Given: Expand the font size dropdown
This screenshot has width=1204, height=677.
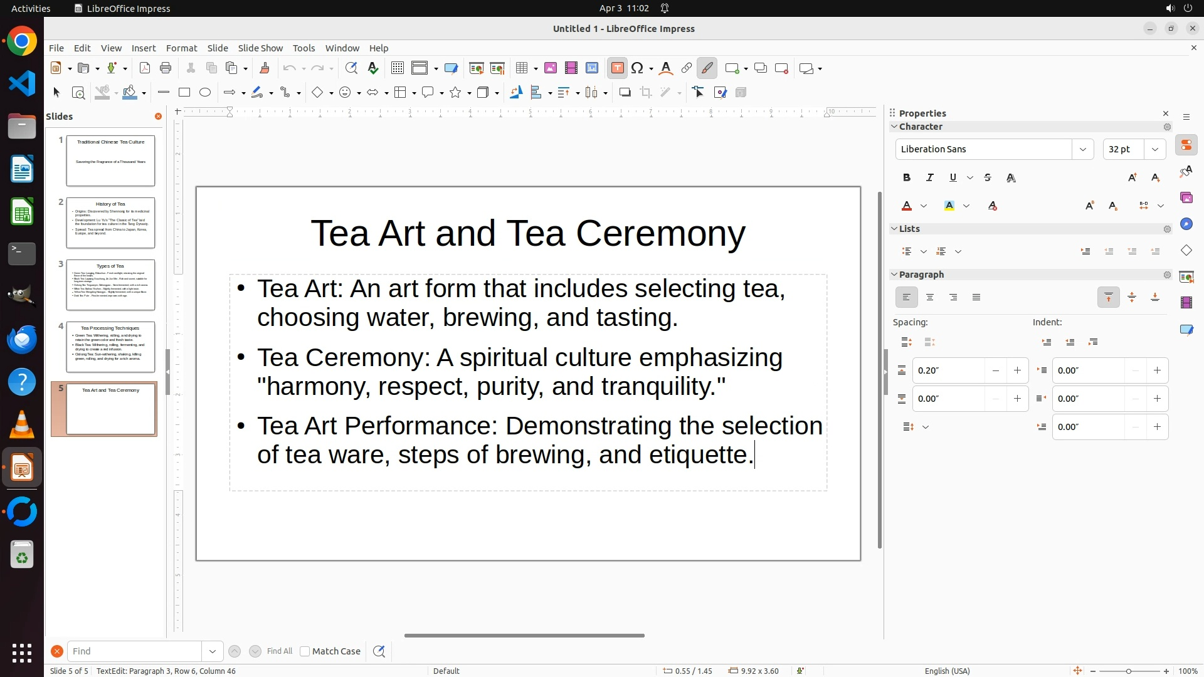Looking at the screenshot, I should pos(1154,149).
